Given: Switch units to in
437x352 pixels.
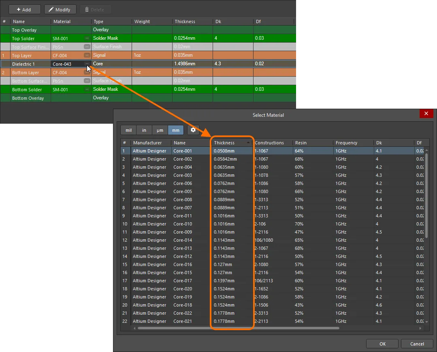Looking at the screenshot, I should pos(144,130).
